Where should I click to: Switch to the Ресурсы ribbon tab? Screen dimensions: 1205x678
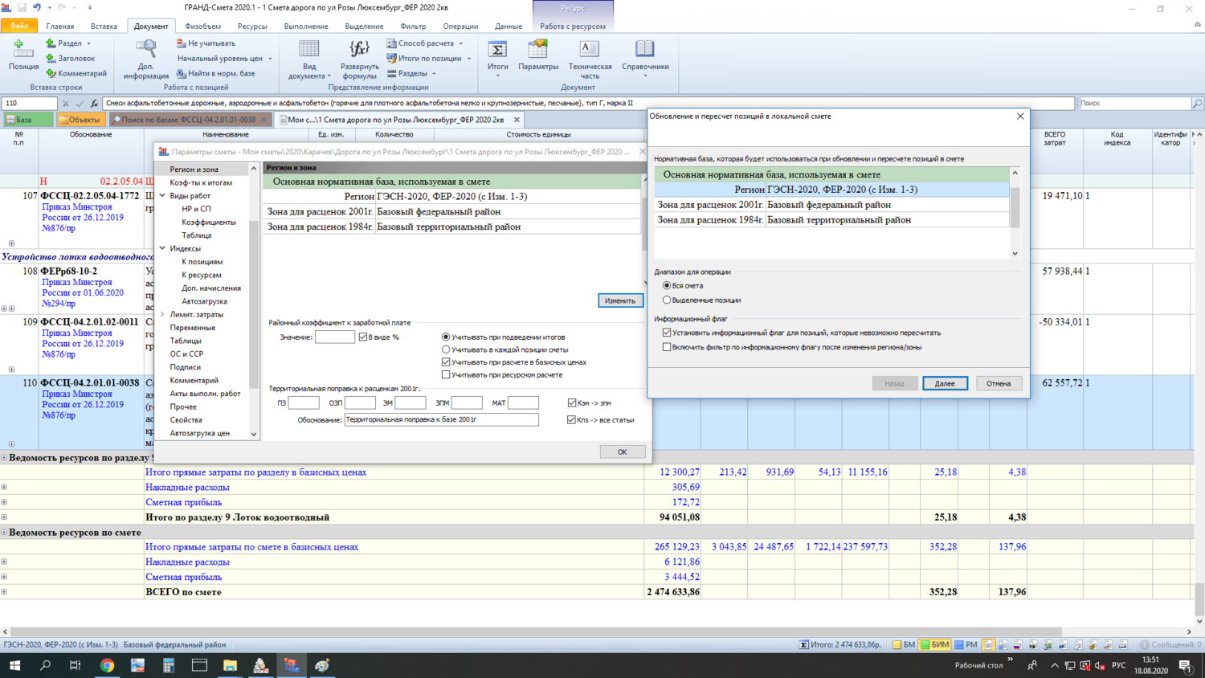[252, 27]
